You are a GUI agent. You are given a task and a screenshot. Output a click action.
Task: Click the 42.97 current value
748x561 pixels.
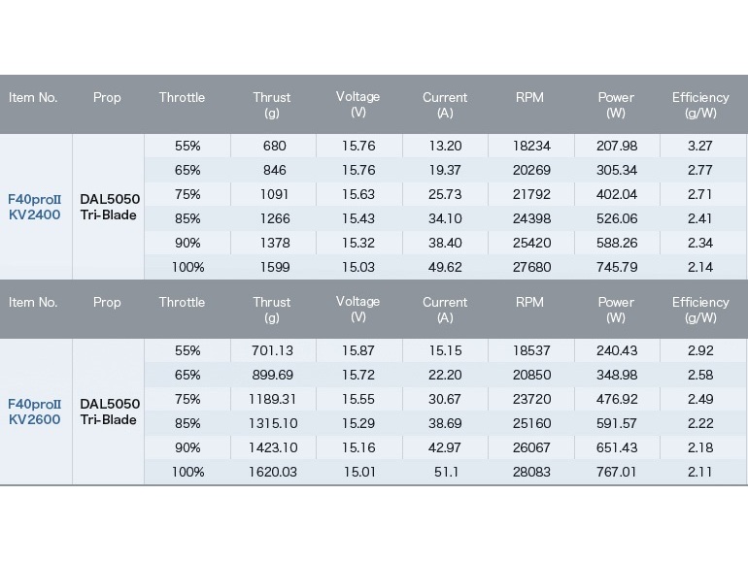pos(445,447)
